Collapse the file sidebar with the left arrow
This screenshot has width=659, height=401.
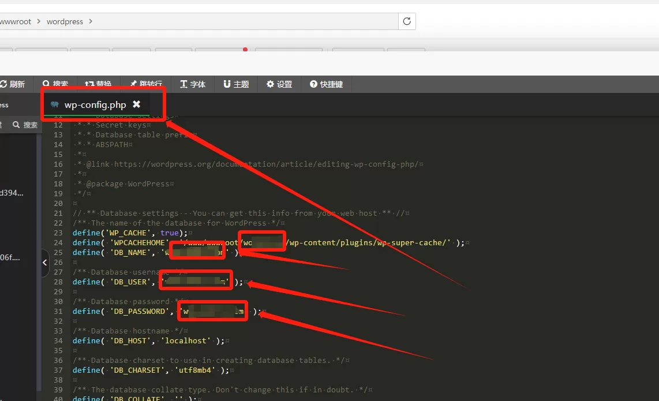point(45,263)
